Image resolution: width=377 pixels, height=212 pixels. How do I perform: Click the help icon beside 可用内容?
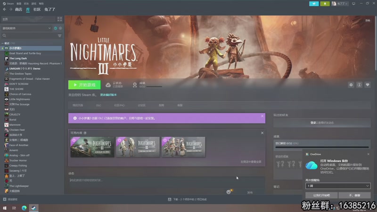[85, 133]
